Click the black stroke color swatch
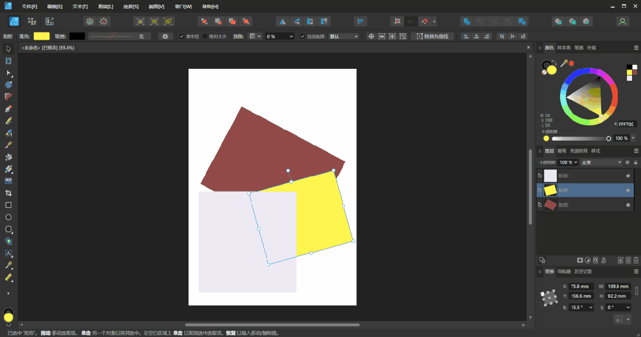The height and width of the screenshot is (337, 641). [77, 36]
